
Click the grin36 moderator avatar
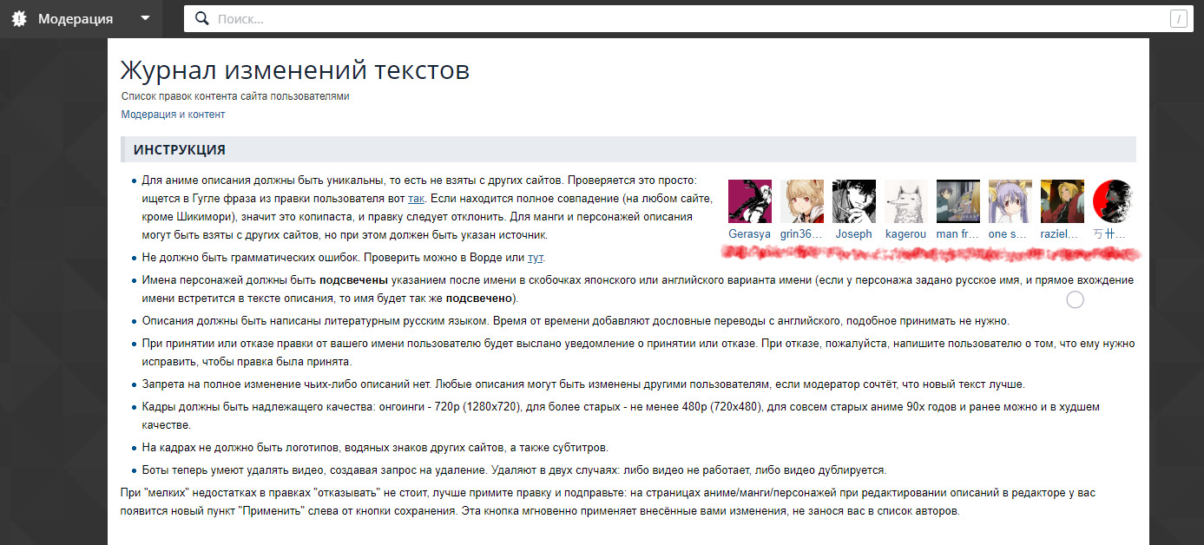(x=801, y=201)
